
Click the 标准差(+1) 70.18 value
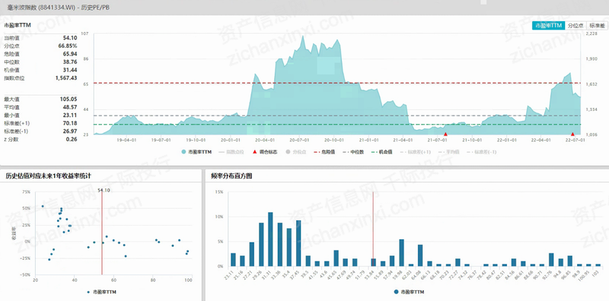pyautogui.click(x=70, y=123)
